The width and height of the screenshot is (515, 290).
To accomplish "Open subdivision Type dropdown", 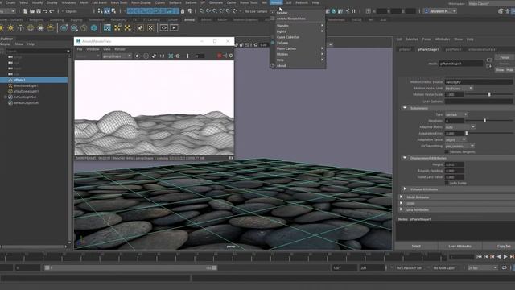I will 456,114.
